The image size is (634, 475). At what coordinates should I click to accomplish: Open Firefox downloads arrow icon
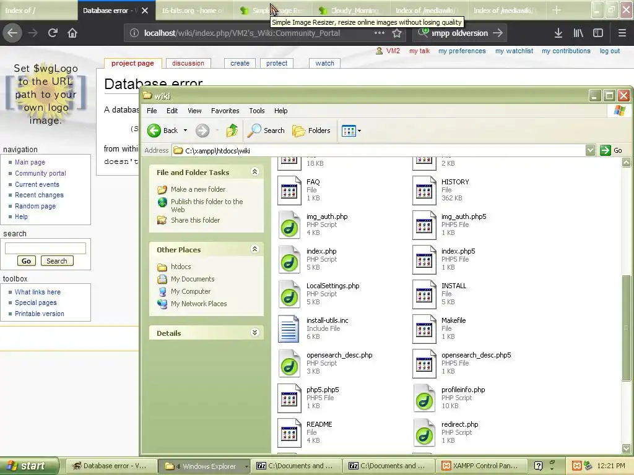pyautogui.click(x=558, y=33)
